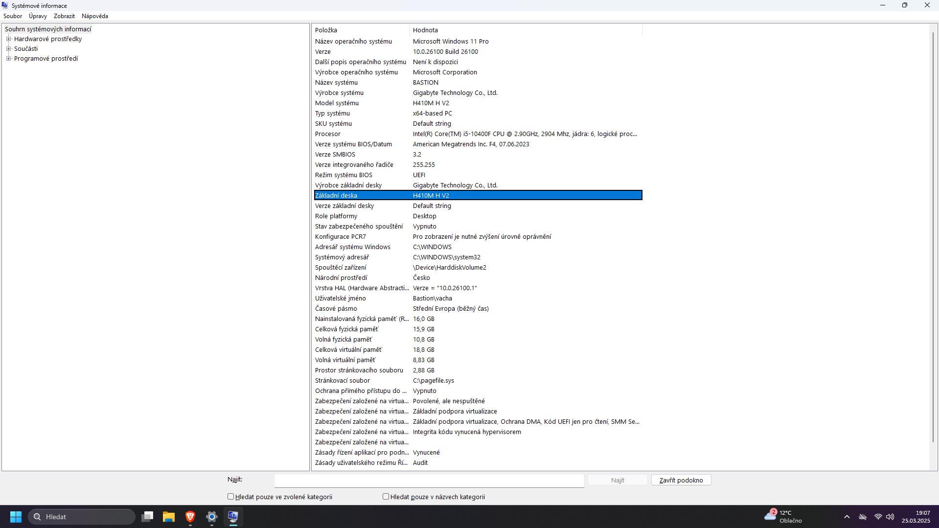Select the Název operačního systému row
939x528 pixels.
click(478, 42)
